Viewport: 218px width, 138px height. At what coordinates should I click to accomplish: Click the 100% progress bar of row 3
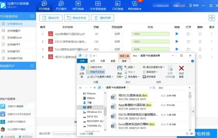coord(151,49)
